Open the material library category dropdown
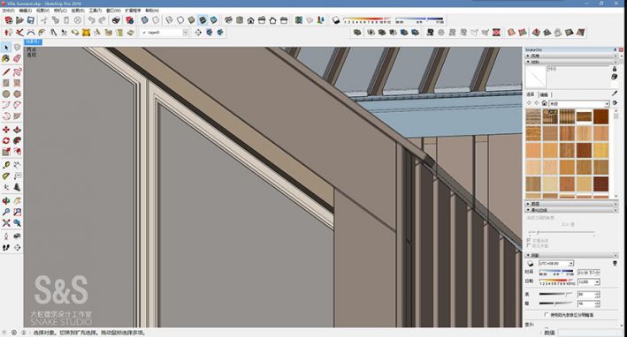 [x=579, y=104]
